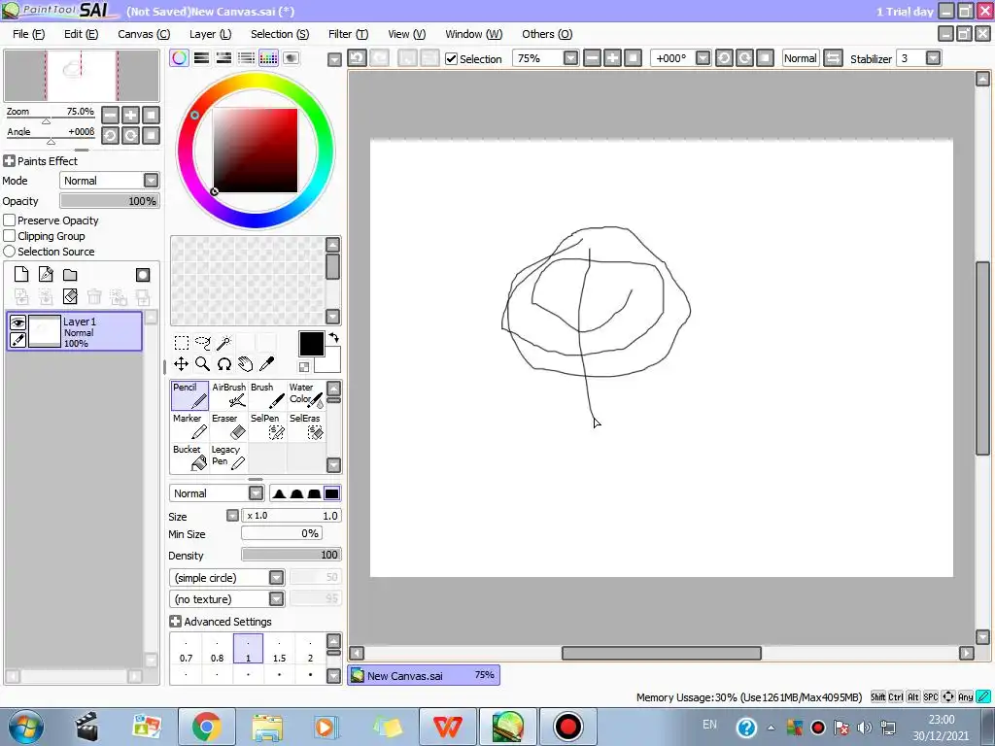The height and width of the screenshot is (746, 995).
Task: Open the (simple circle) brush shape dropdown
Action: pos(276,578)
